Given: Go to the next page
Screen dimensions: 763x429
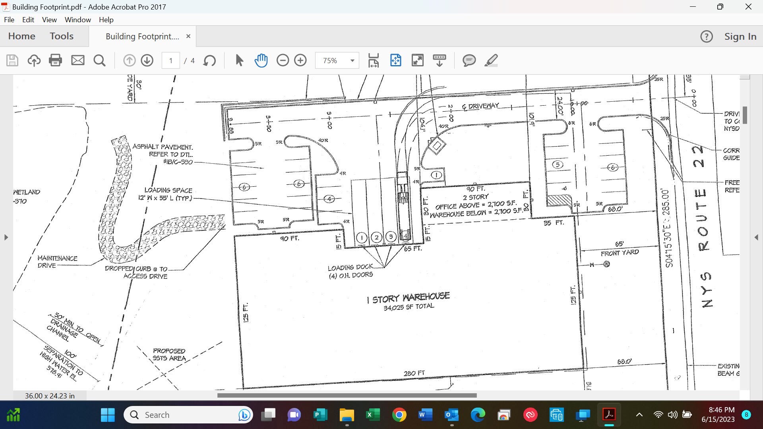Looking at the screenshot, I should (147, 60).
